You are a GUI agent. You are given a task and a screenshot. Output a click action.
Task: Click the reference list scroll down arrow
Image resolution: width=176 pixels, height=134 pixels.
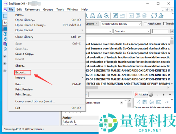click(172, 83)
